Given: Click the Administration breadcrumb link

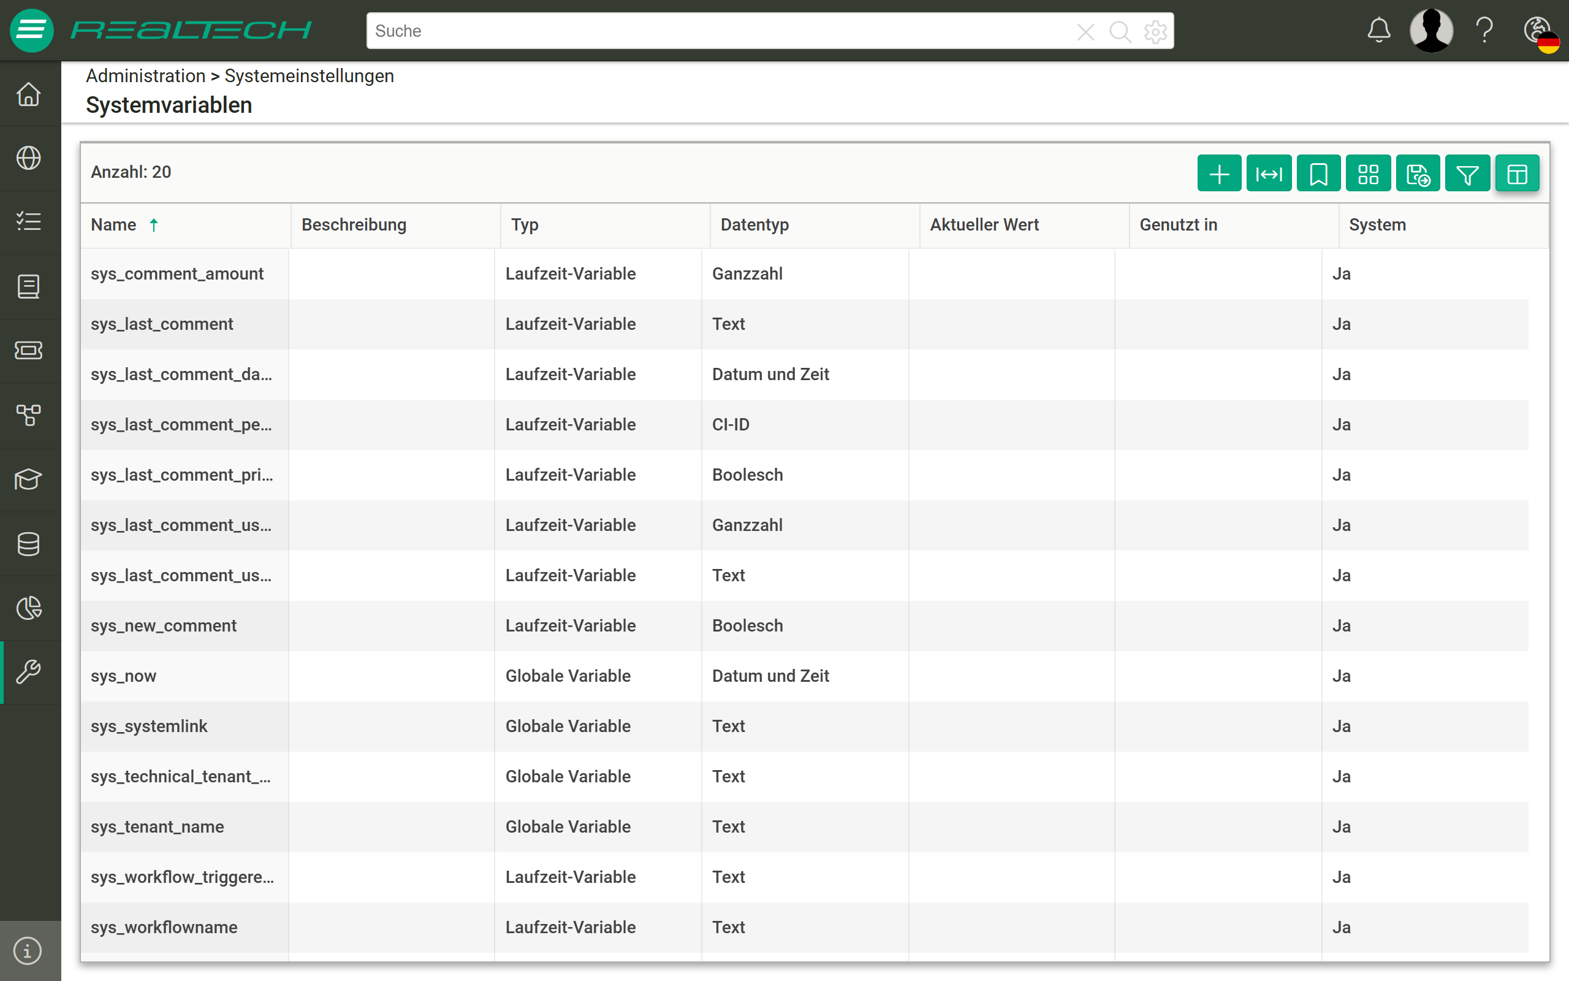Looking at the screenshot, I should 146,76.
